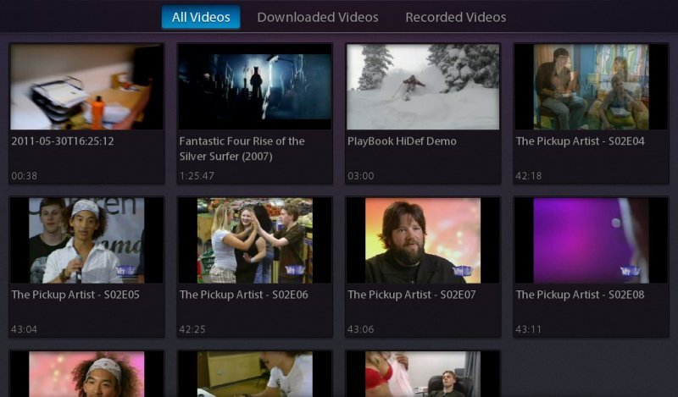The height and width of the screenshot is (397, 678).
Task: Click the 43:11 duration label
Action: (x=528, y=329)
